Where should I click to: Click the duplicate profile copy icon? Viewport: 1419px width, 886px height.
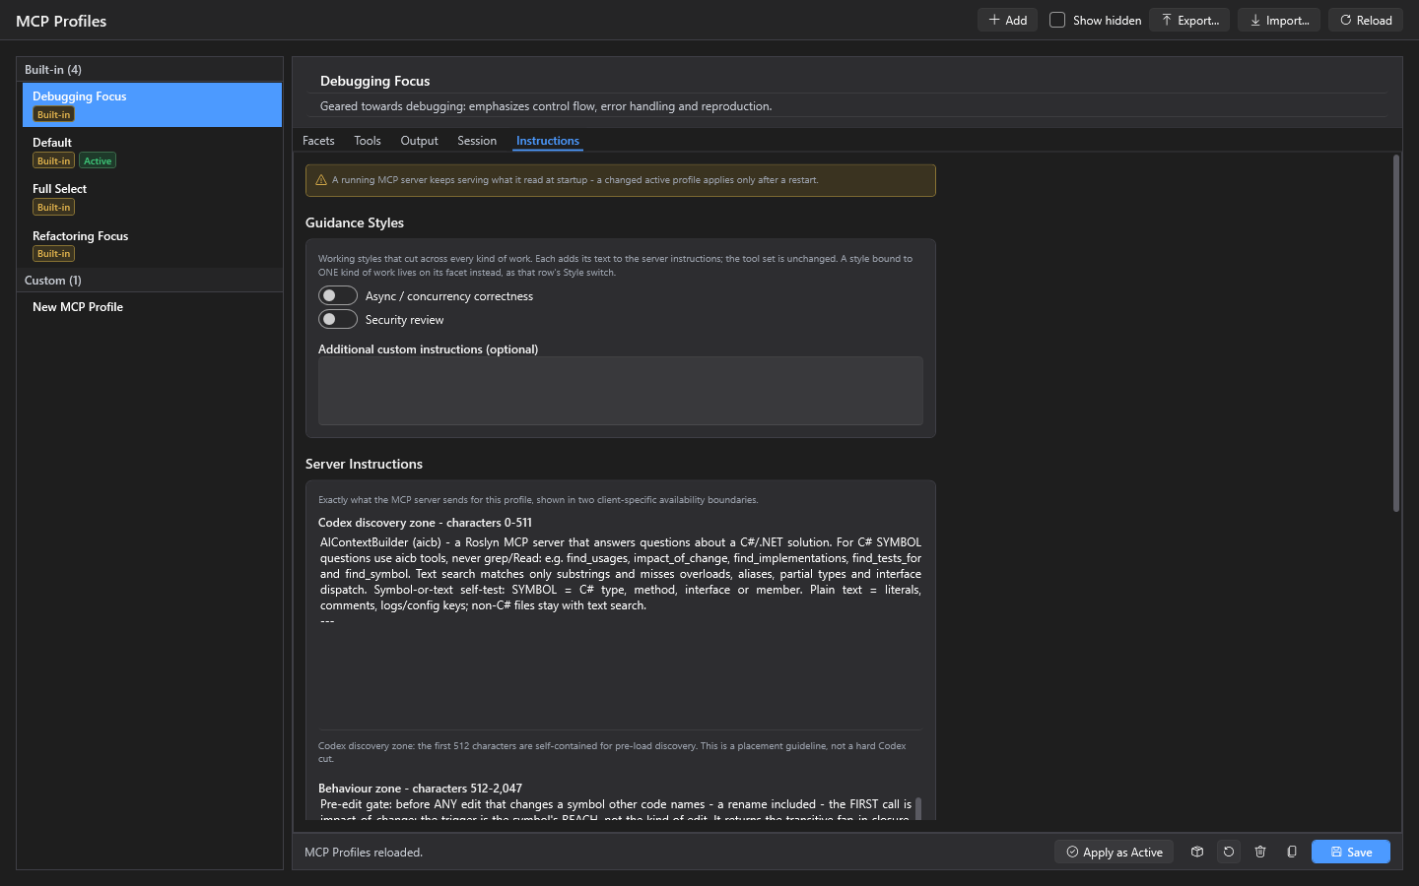(1292, 852)
